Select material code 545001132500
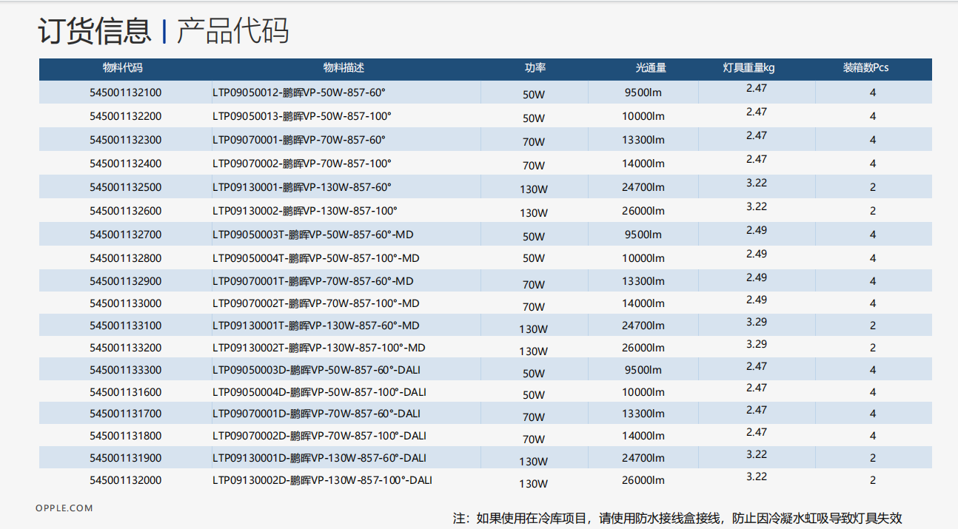Image resolution: width=958 pixels, height=529 pixels. [125, 188]
